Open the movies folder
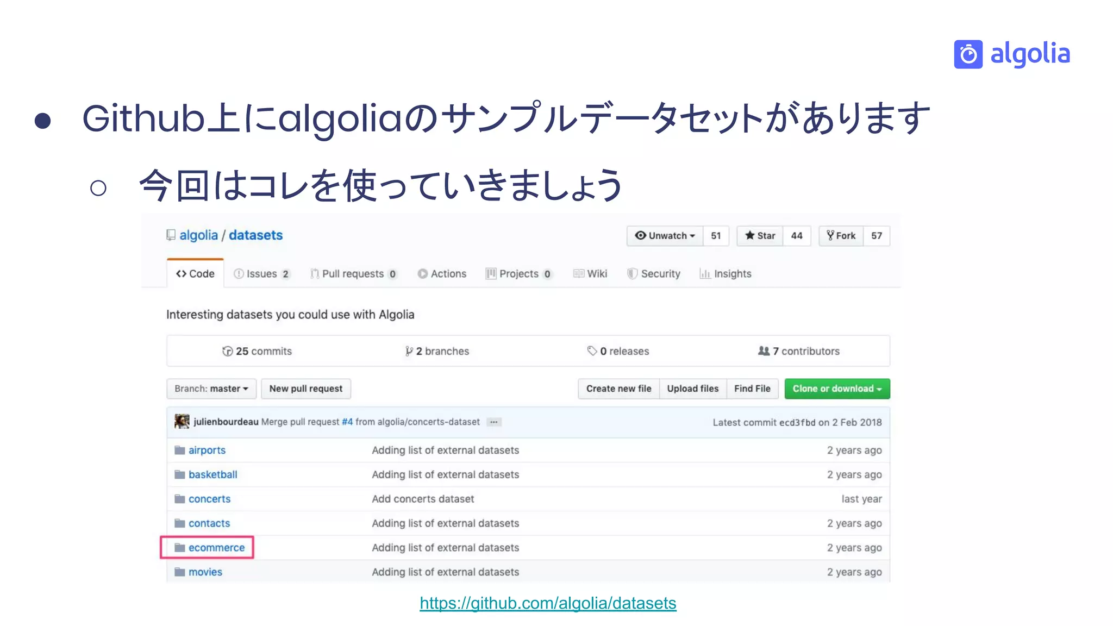 click(205, 572)
